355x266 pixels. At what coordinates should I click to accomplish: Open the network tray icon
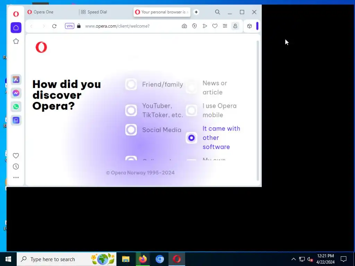302,259
